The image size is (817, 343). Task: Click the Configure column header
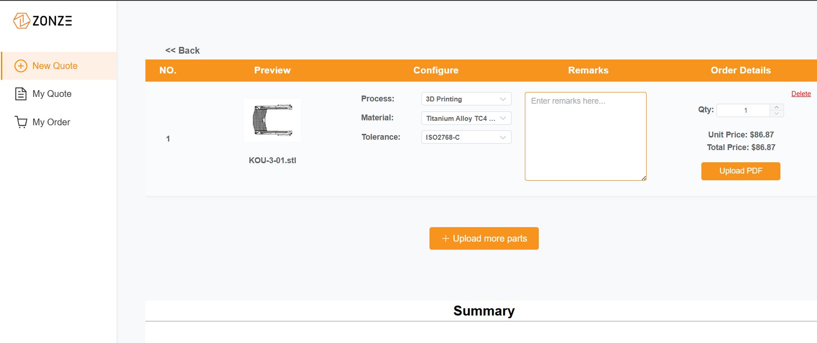436,70
